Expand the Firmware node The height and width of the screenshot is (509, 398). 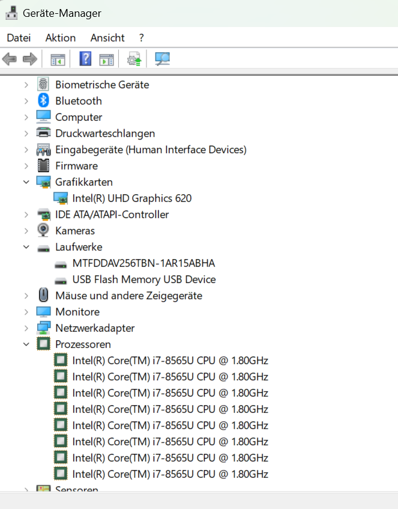[x=26, y=166]
